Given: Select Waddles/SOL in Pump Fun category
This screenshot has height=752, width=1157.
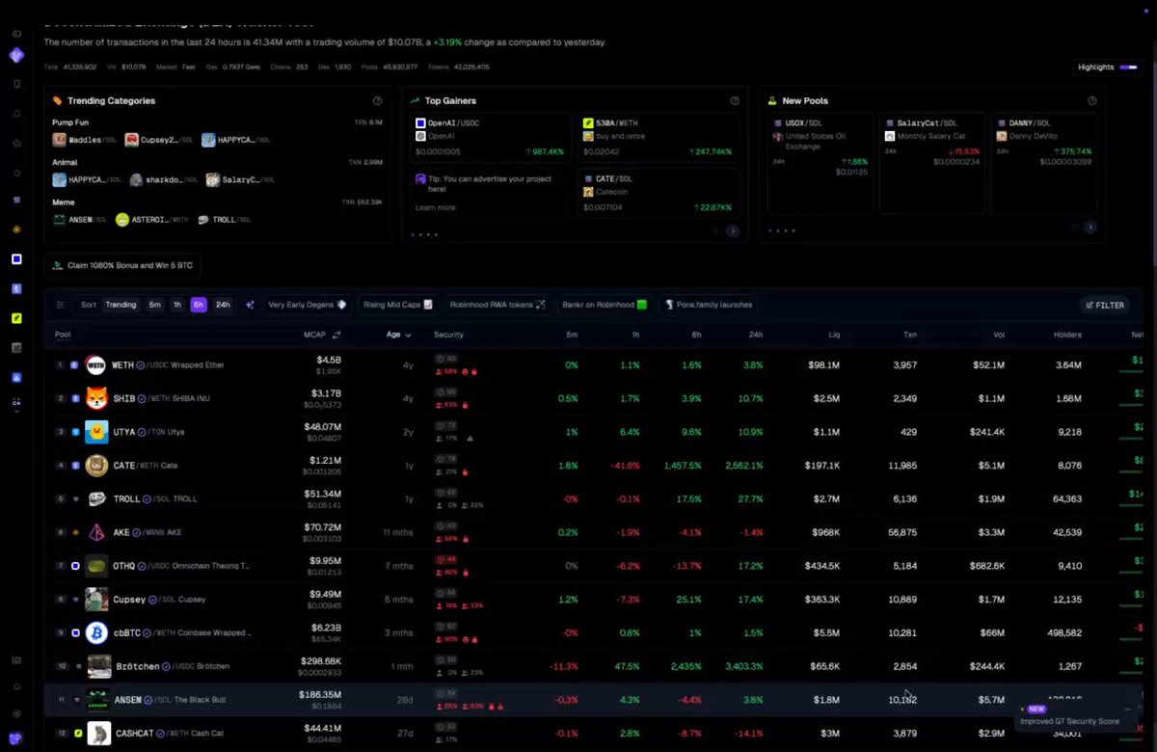Looking at the screenshot, I should point(83,140).
